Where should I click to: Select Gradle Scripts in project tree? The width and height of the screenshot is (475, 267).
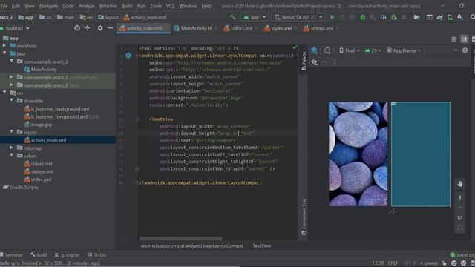point(21,188)
